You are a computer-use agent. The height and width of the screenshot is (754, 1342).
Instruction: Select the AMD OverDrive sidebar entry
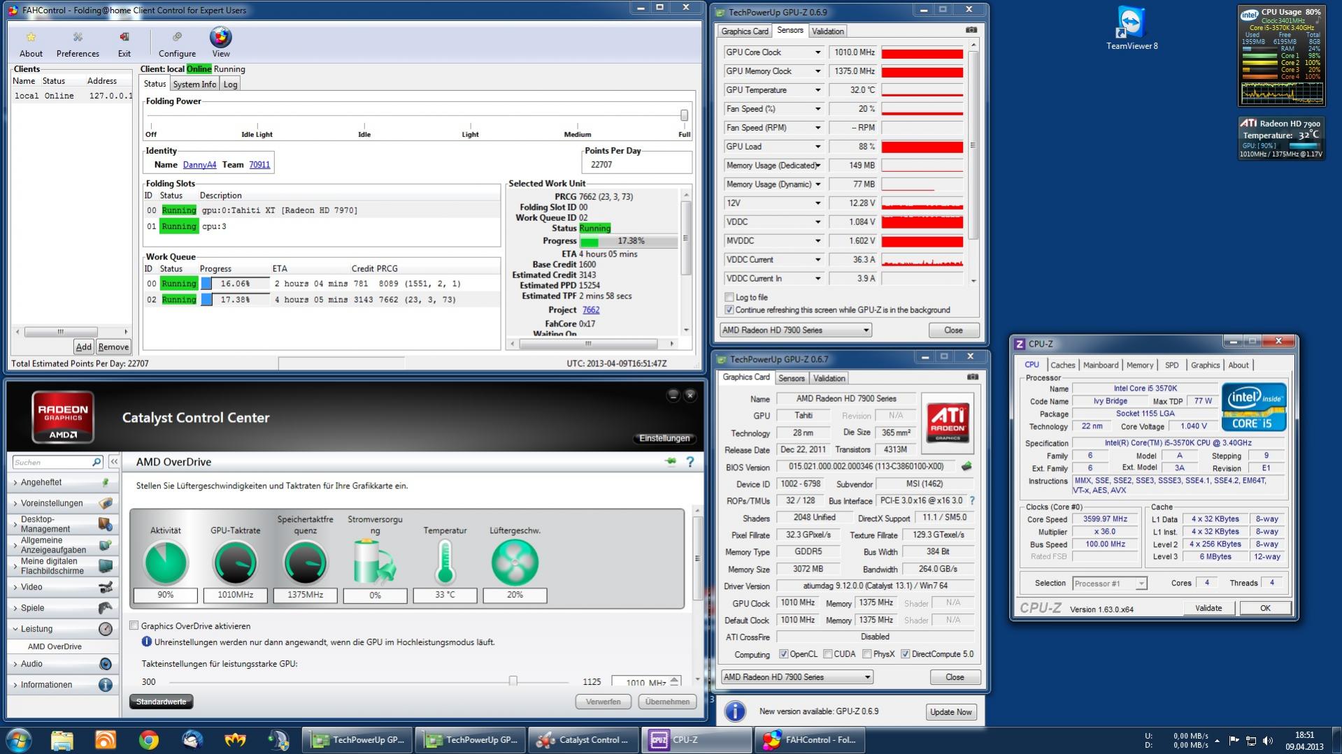(x=55, y=646)
